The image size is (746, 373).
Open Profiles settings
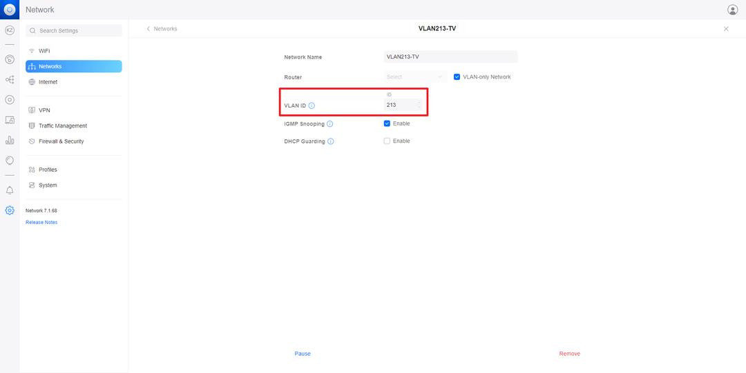[74, 170]
